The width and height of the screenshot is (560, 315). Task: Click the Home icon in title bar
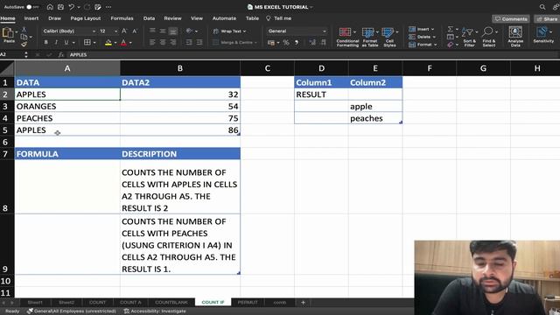(x=50, y=7)
